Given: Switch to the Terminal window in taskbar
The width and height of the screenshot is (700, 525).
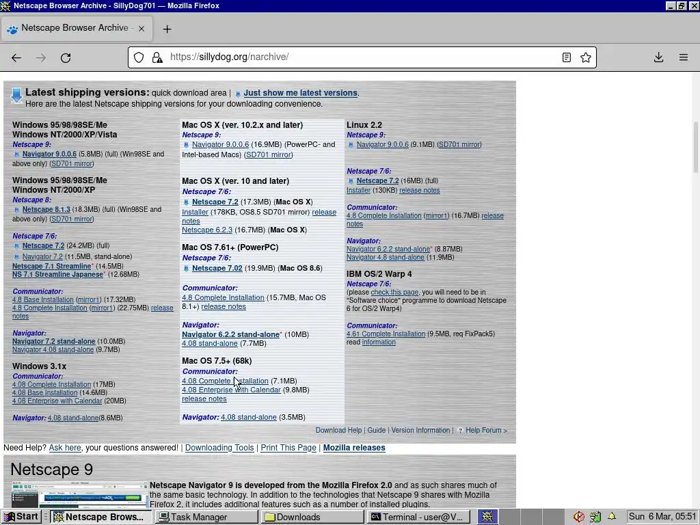Looking at the screenshot, I should [419, 517].
